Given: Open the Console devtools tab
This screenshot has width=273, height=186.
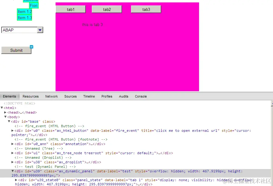Looking at the screenshot, I should pos(141,96).
